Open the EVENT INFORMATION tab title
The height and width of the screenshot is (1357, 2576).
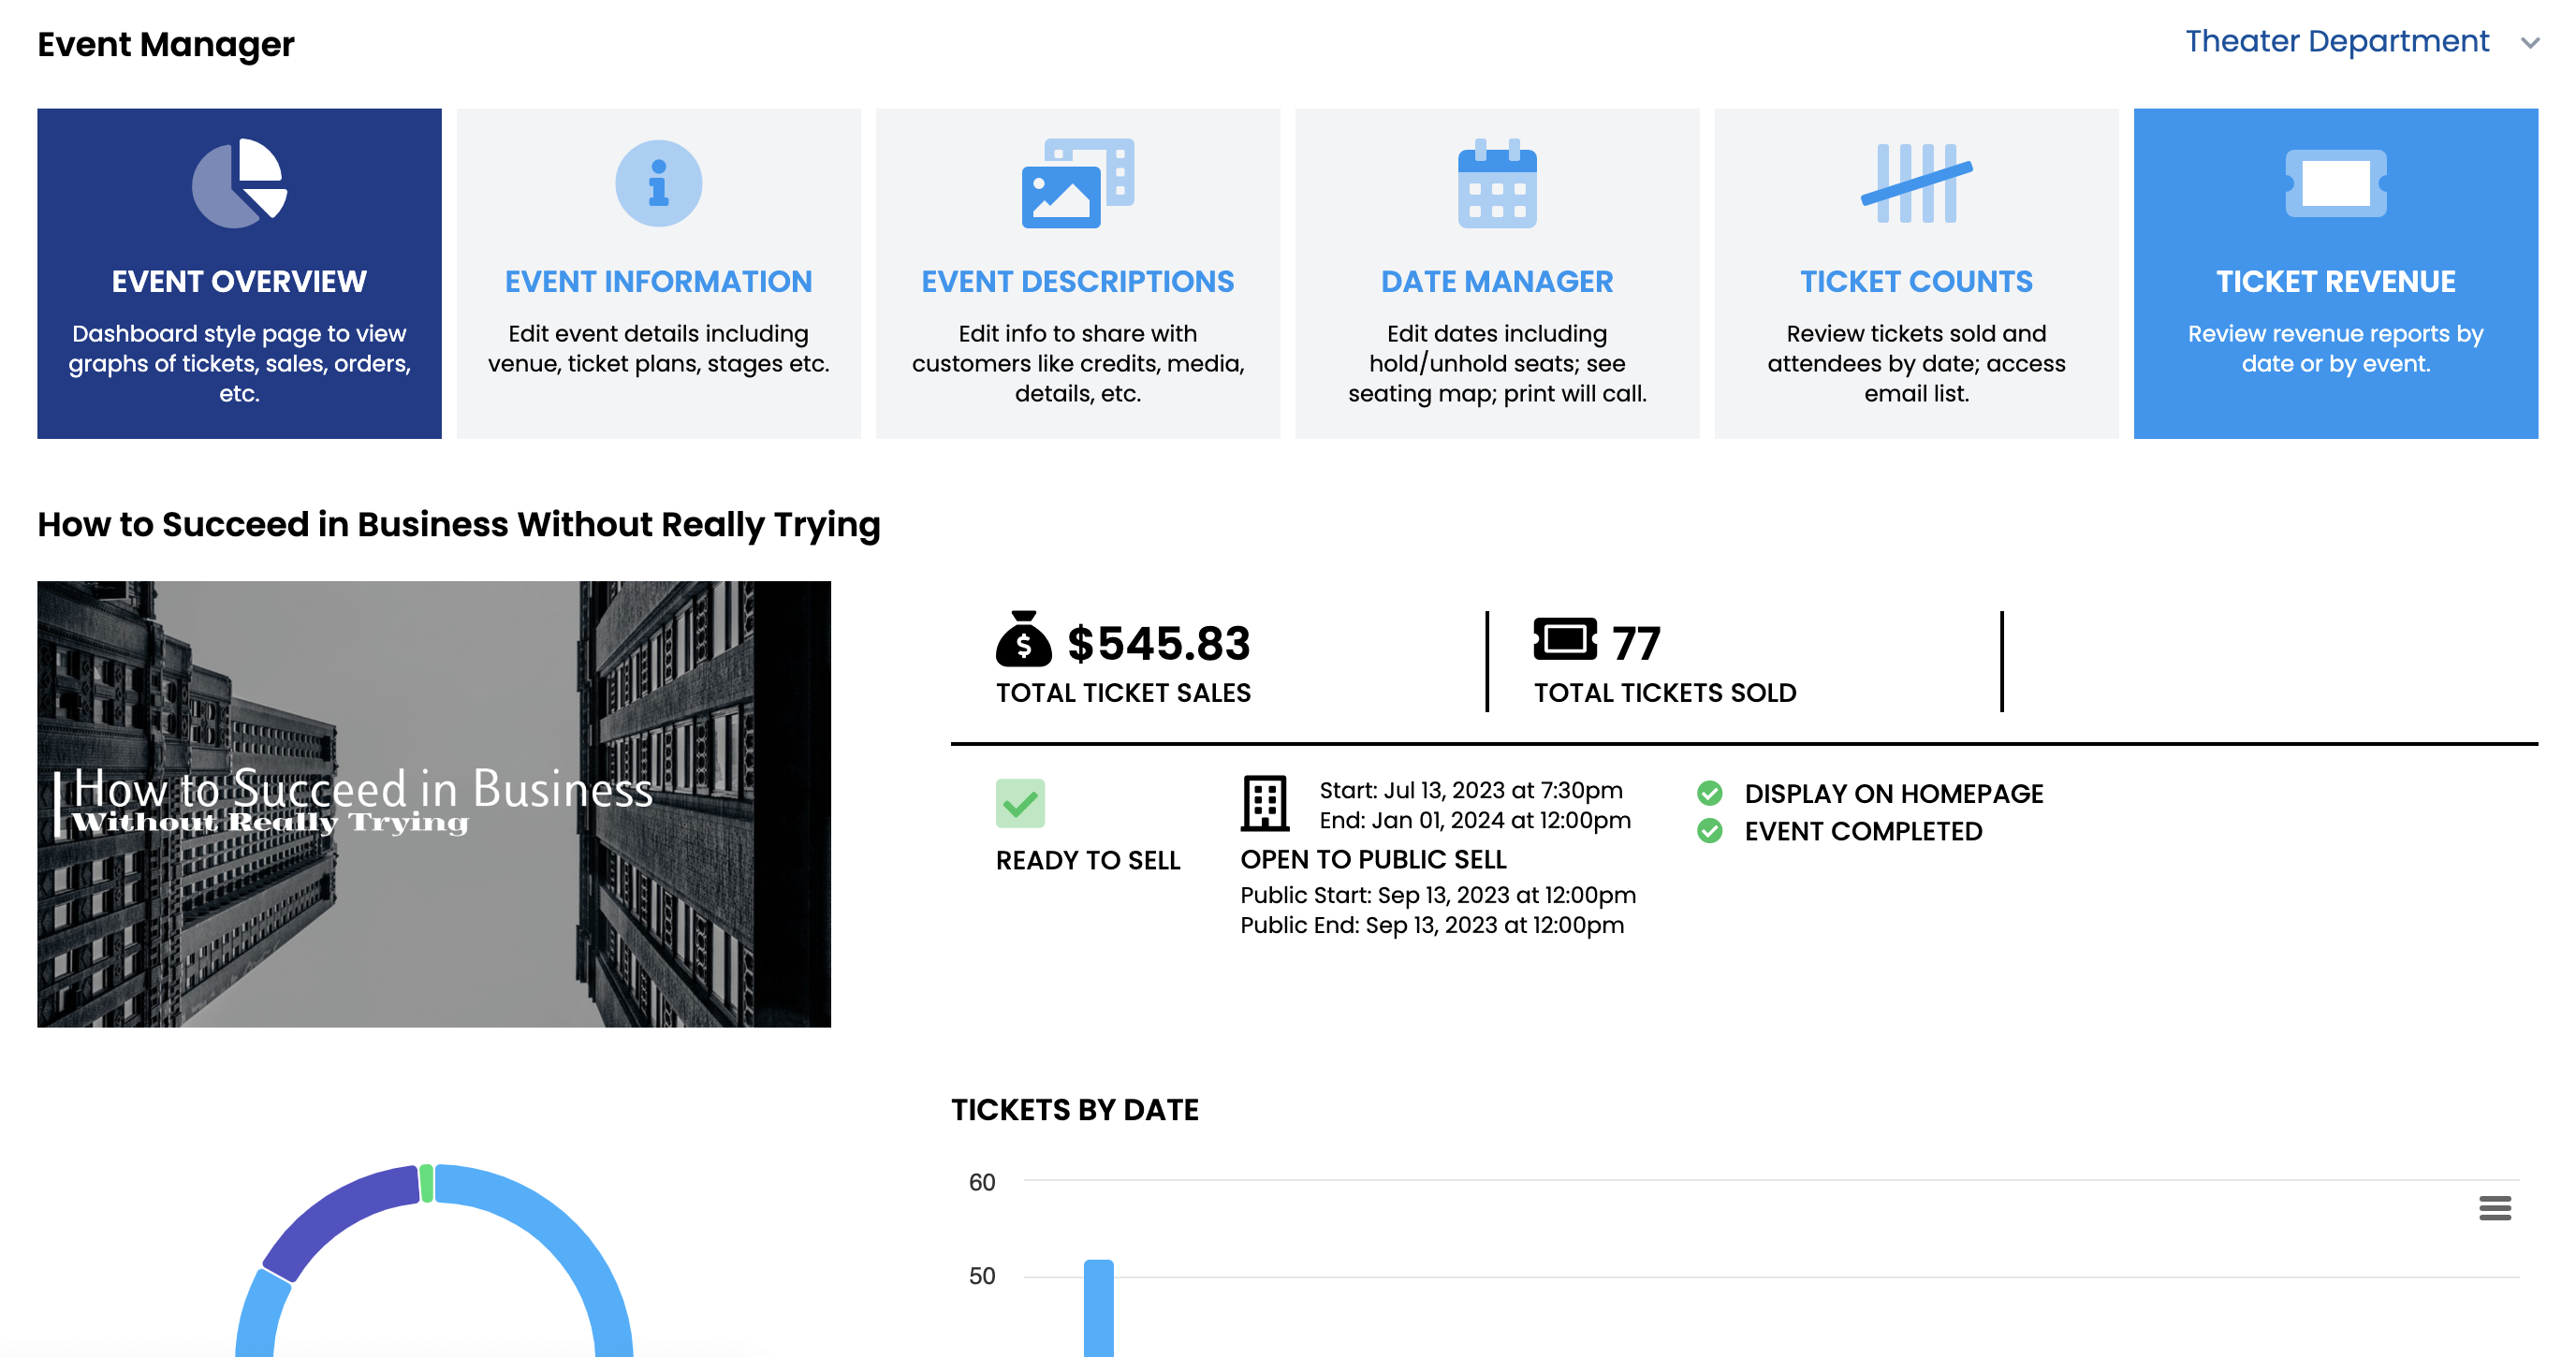point(658,281)
